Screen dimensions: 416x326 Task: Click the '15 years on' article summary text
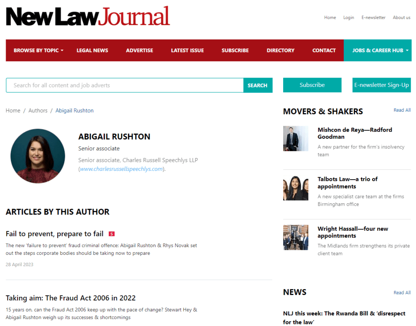coord(101,313)
